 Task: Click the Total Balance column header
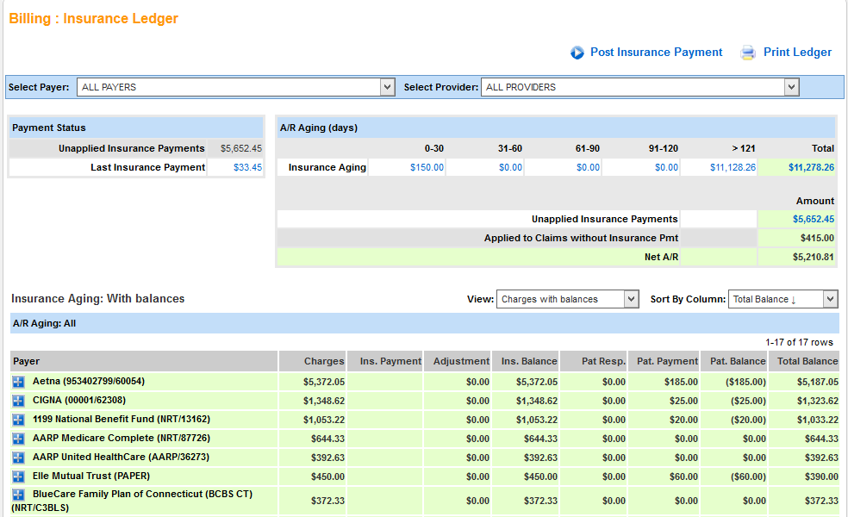pyautogui.click(x=807, y=361)
